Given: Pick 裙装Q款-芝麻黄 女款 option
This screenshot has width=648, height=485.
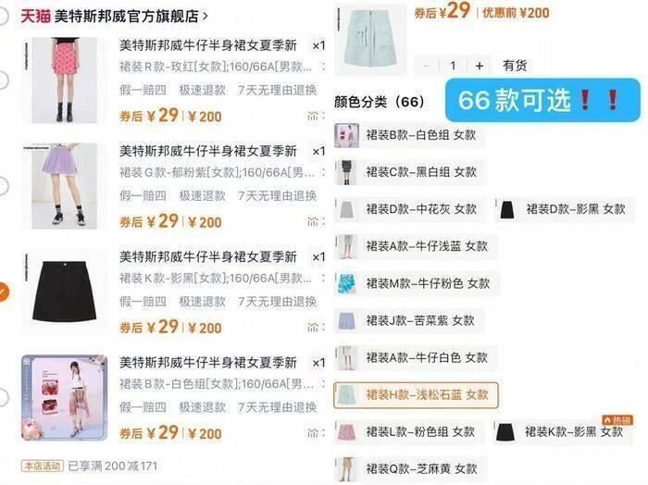Looking at the screenshot, I should (410, 469).
